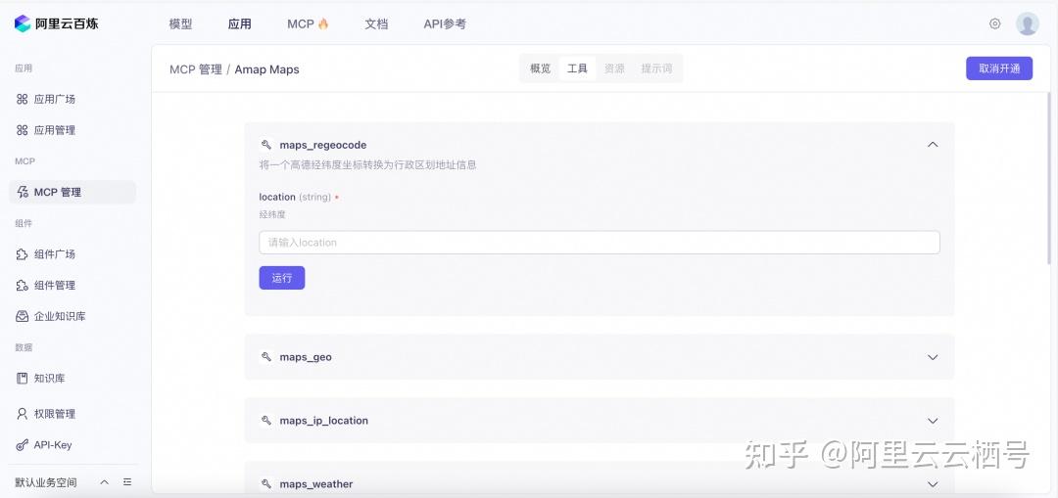Switch to the 概览 tab
The height and width of the screenshot is (498, 1058).
541,68
